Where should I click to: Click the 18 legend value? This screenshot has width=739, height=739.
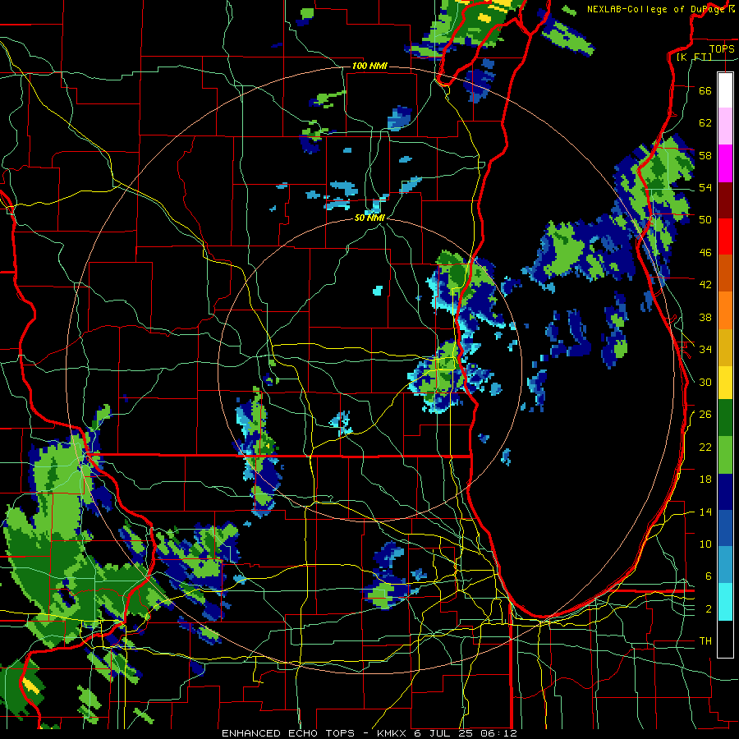[x=705, y=480]
